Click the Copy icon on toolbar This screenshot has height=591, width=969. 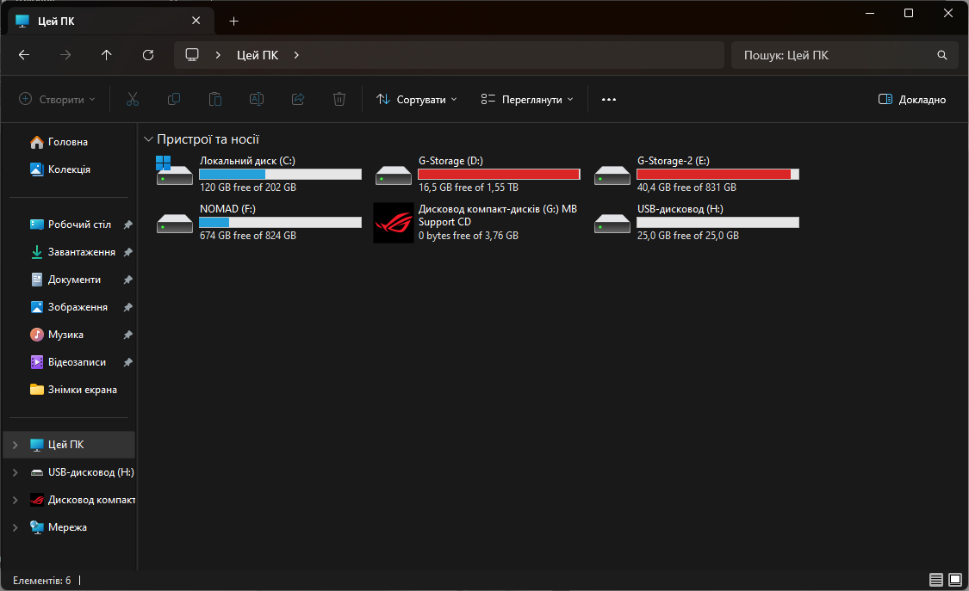click(174, 99)
